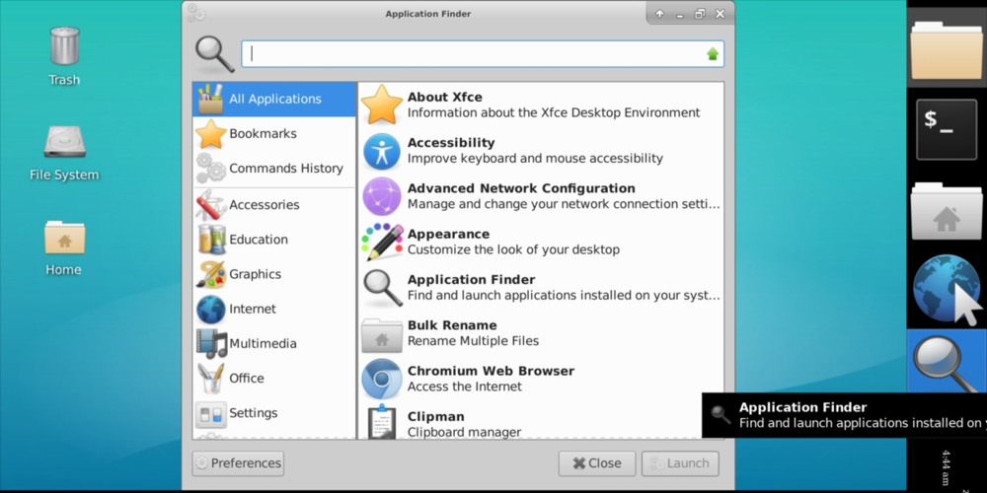
Task: Click the Accessories Swiss knife icon
Action: (211, 204)
